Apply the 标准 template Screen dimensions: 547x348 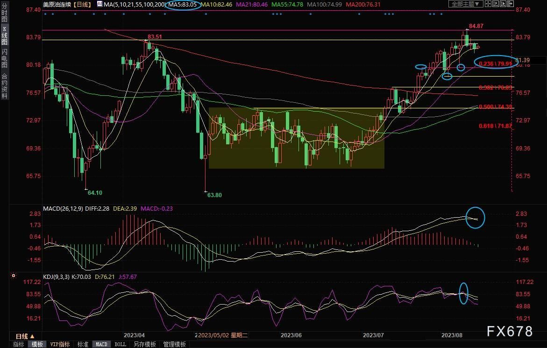[x=83, y=344]
